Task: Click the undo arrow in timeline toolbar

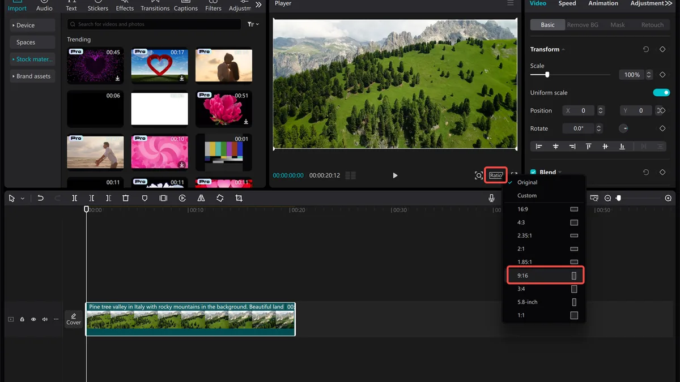Action: tap(40, 198)
